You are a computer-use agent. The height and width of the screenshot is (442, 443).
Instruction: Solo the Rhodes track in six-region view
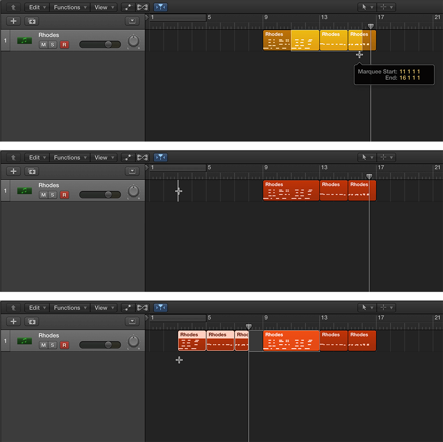coord(52,345)
